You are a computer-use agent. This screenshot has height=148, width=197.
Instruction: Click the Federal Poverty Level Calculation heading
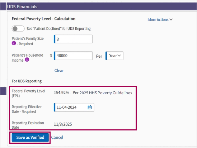[43, 19]
